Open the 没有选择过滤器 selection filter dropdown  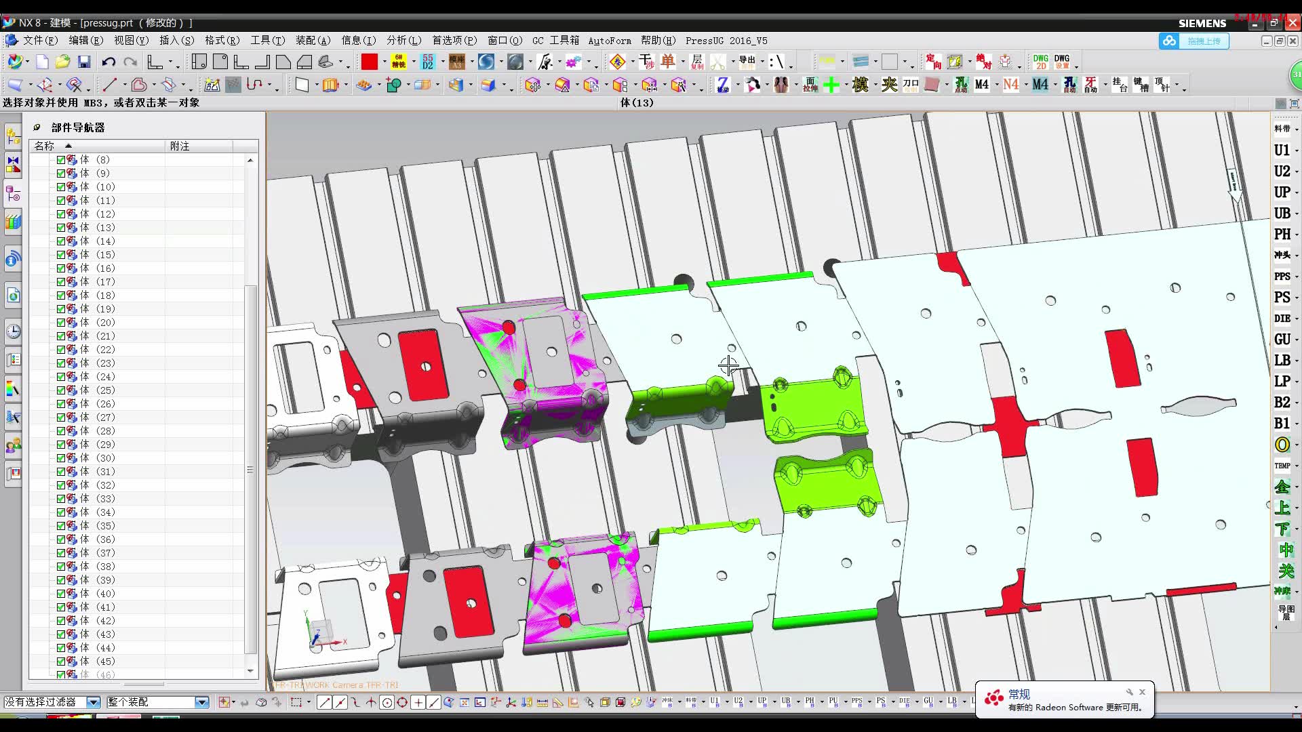93,702
